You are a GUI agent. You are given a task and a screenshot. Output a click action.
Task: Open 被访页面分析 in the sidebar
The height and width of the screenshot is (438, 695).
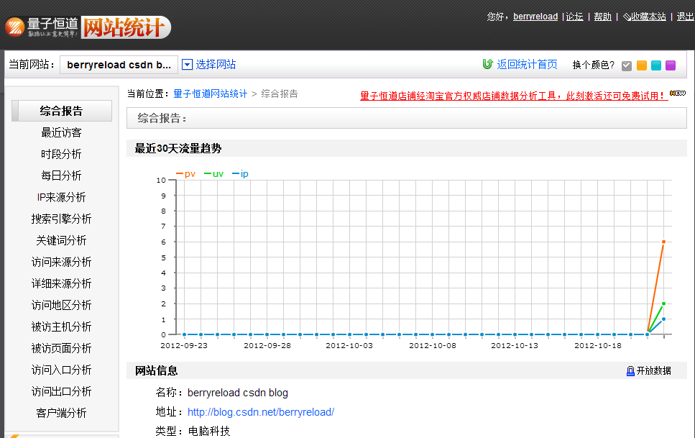62,348
